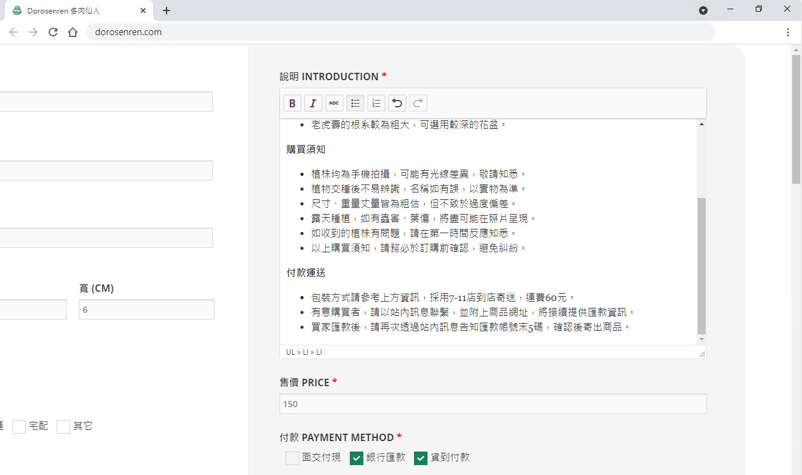Click the 售價 PRICE input field
This screenshot has width=802, height=475.
pos(492,404)
